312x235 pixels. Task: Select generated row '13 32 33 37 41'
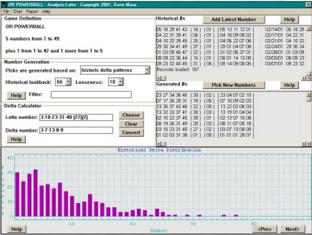(x=205, y=112)
